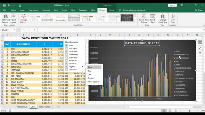Screen dimensions: 205x115
Task: Uncheck the Gridlines checkbox
Action: point(67,64)
